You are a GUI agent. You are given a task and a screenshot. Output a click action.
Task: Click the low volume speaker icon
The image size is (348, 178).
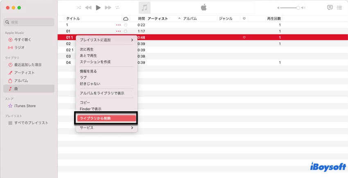[278, 8]
